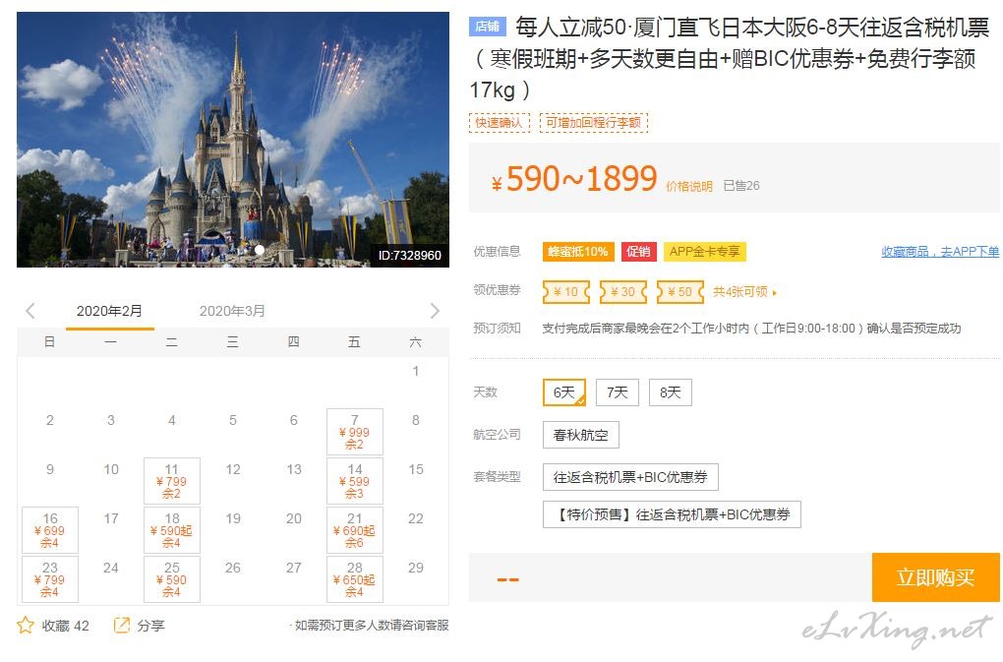This screenshot has width=1003, height=662.
Task: Click the ¥590~1899 price range
Action: [574, 178]
